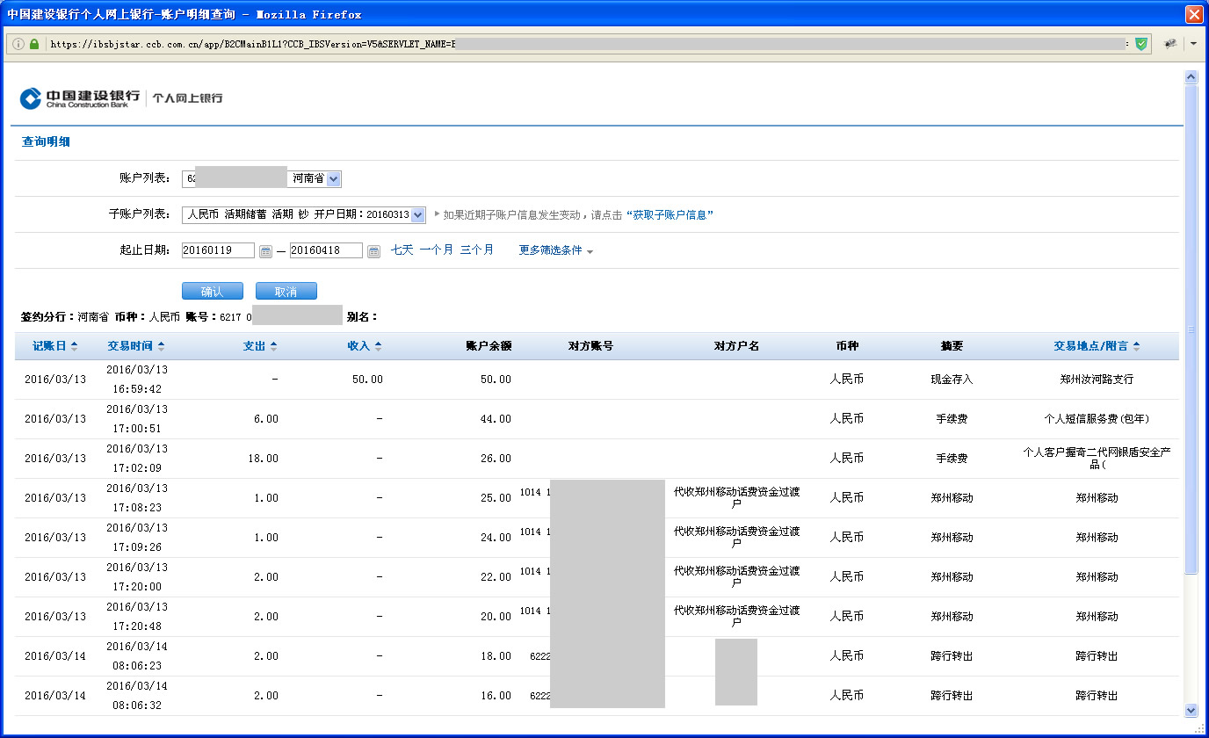Viewport: 1209px width, 738px height.
Task: Click 现金存入 summary cell
Action: click(x=952, y=380)
